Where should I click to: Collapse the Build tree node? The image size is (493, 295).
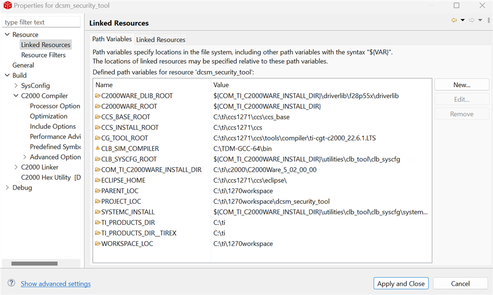tap(7, 75)
